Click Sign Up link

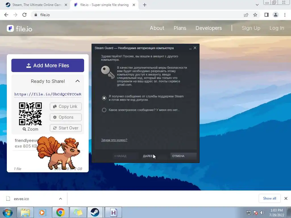click(251, 28)
